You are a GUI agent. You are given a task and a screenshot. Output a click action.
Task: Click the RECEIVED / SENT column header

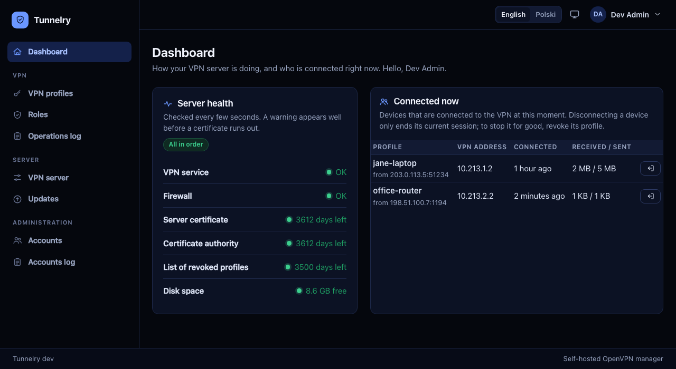[x=602, y=147]
